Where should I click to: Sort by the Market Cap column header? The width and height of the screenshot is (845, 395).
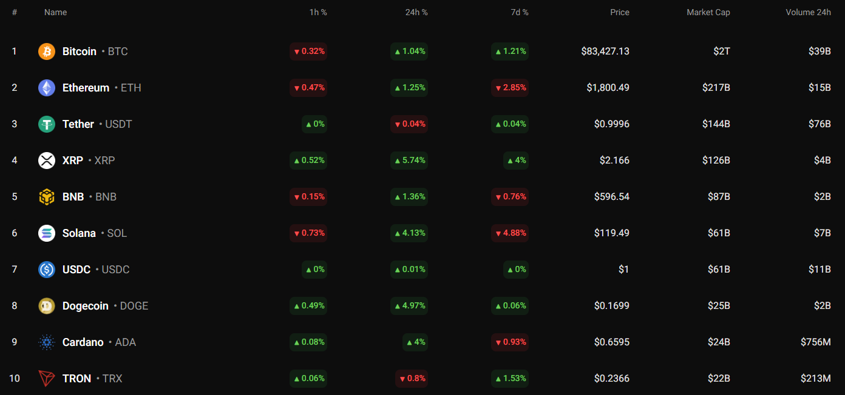pos(708,12)
